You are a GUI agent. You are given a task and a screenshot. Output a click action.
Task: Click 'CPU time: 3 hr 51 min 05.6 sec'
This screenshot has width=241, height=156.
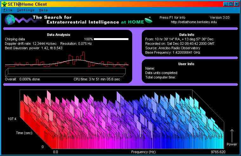point(97,79)
